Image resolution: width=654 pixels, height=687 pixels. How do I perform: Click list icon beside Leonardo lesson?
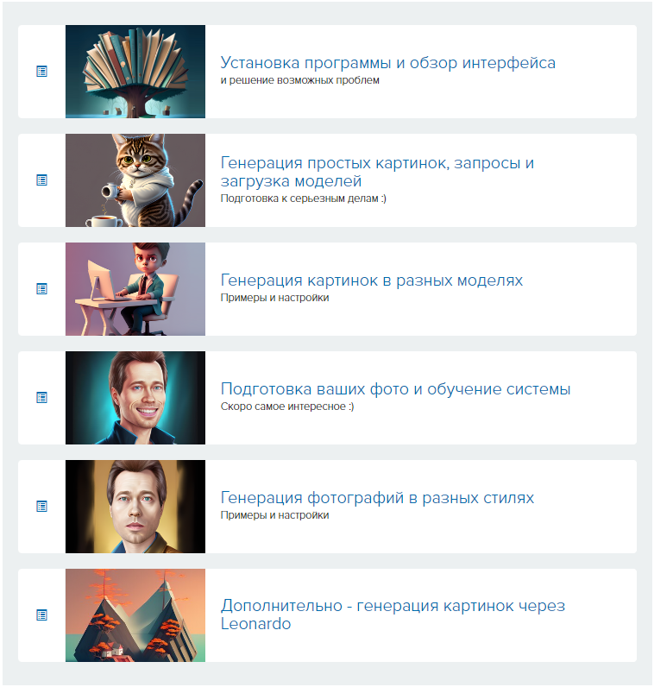[x=41, y=615]
